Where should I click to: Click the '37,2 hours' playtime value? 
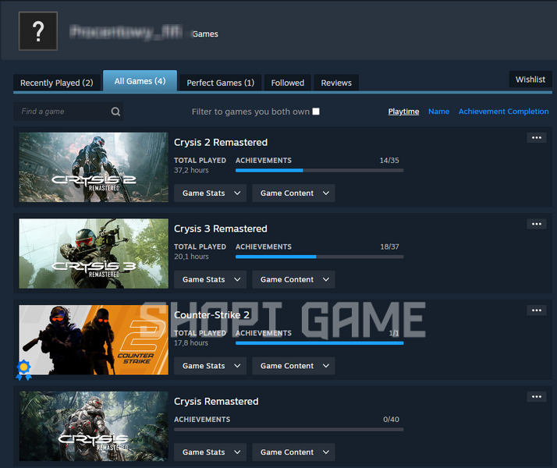tap(191, 170)
